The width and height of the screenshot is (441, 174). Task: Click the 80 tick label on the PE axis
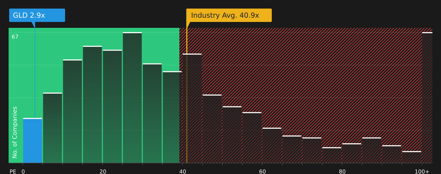[x=342, y=172]
